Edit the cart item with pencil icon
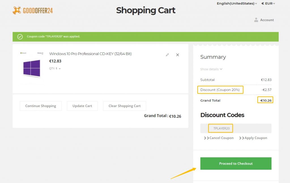Image resolution: width=290 pixels, height=183 pixels. pos(167,55)
